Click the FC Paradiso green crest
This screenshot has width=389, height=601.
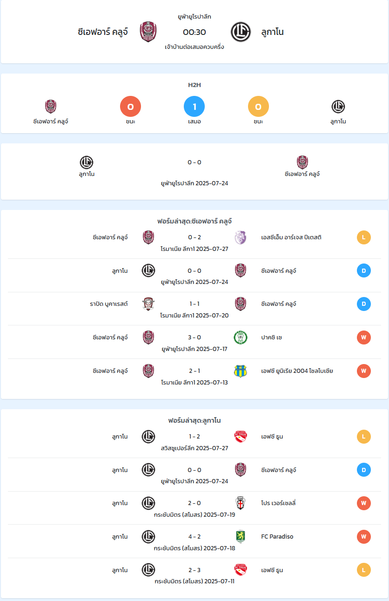pyautogui.click(x=241, y=537)
